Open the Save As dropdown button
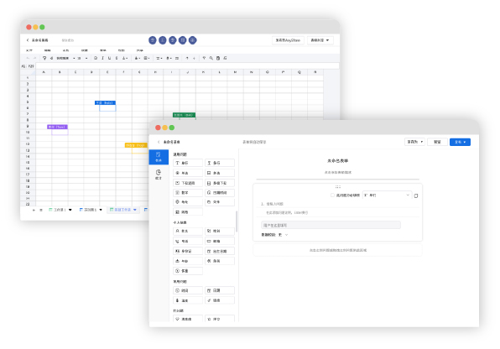The image size is (500, 349). 414,142
